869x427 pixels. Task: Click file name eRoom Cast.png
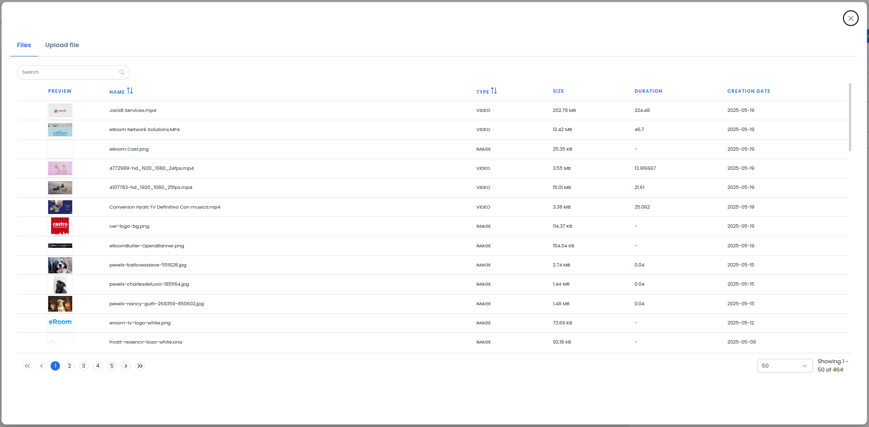(129, 149)
